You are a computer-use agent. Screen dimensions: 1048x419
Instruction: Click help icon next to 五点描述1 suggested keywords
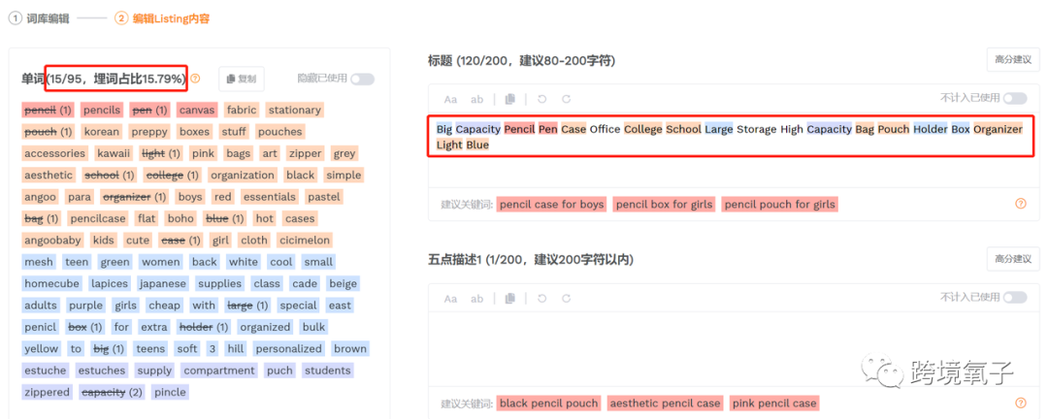(1021, 403)
